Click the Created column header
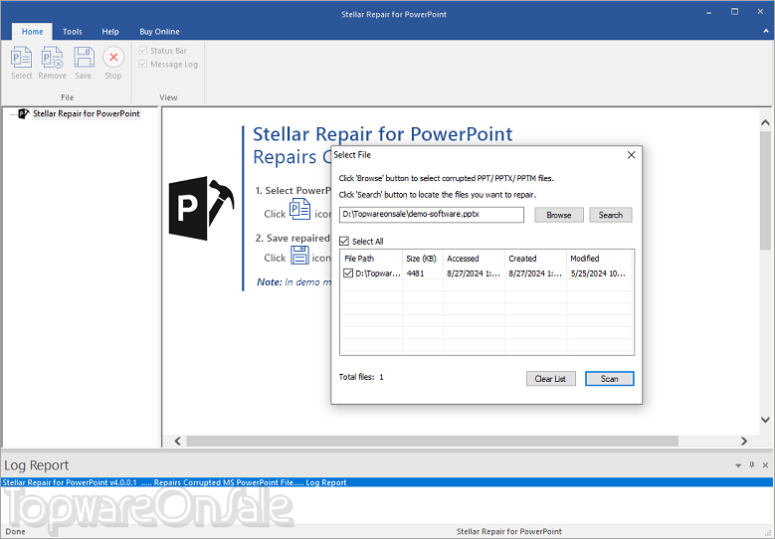The width and height of the screenshot is (775, 539). click(x=536, y=259)
